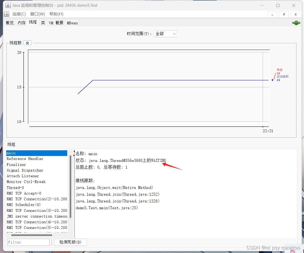Select RMI TCP Connection(4) thread
Viewport: 304px width, 253px height.
pos(37,222)
